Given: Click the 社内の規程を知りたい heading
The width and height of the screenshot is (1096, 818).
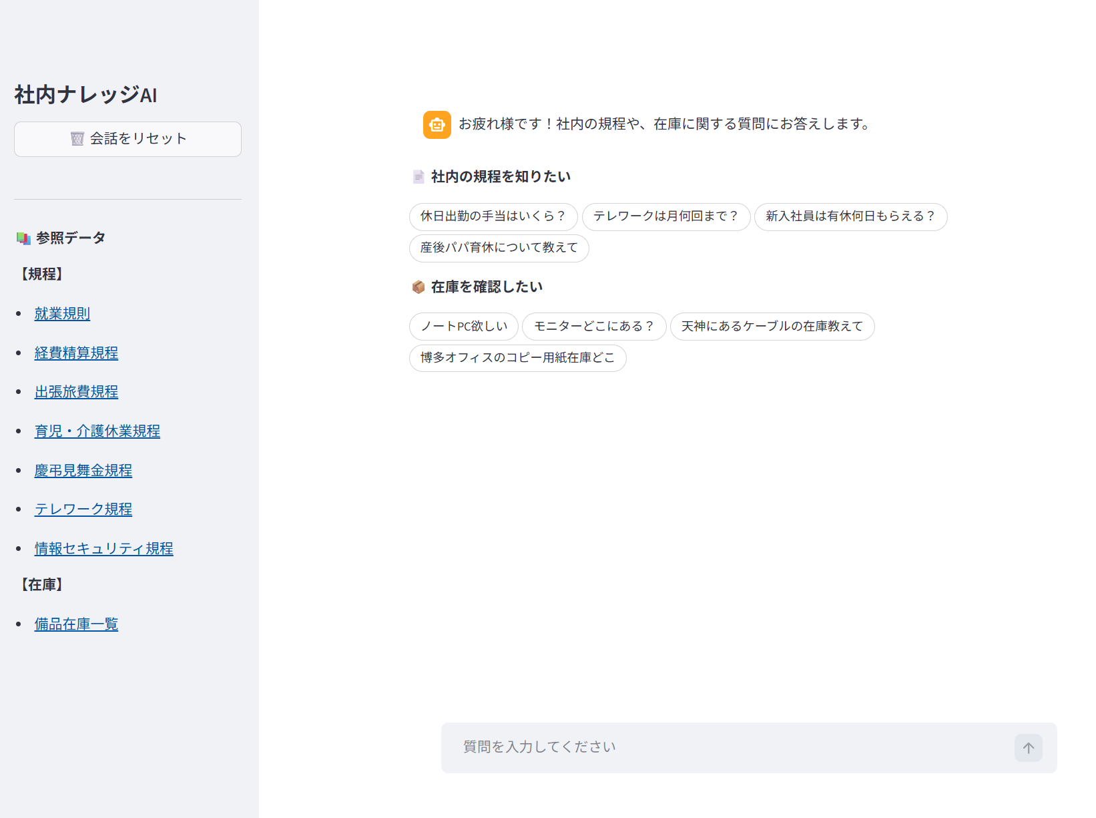Looking at the screenshot, I should coord(501,177).
